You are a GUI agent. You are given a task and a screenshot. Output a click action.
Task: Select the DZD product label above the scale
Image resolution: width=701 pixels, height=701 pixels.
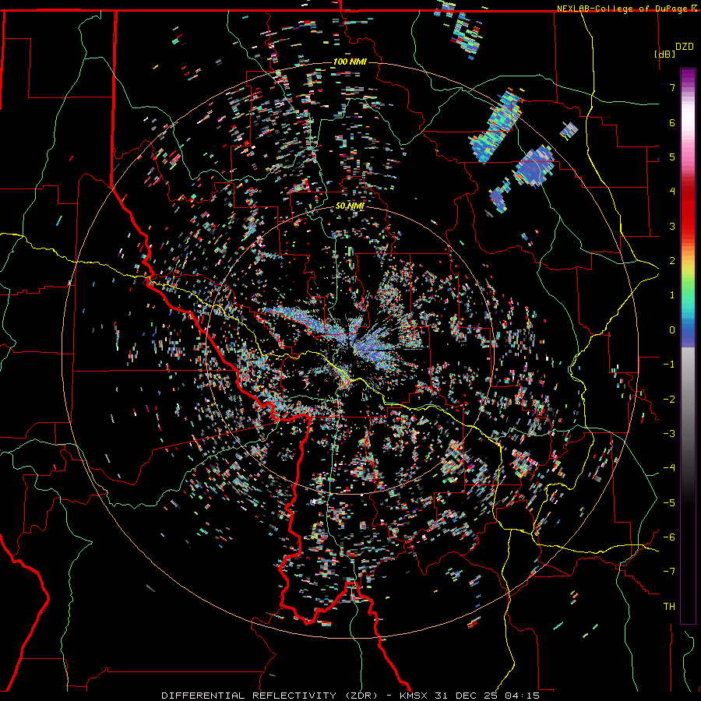(685, 47)
